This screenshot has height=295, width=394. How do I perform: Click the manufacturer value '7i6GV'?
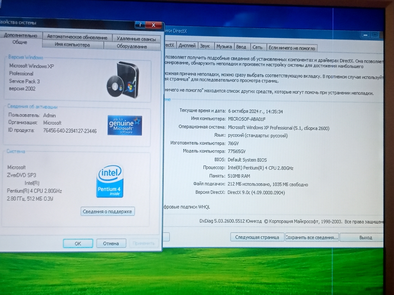233,144
